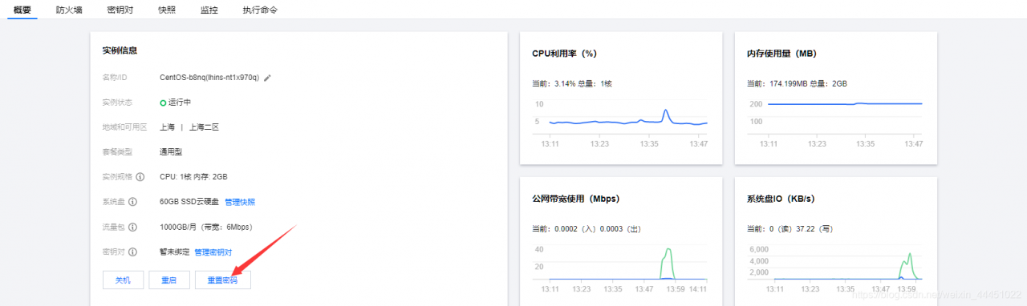
Task: Click info icon next to 流量包
Action: click(133, 227)
